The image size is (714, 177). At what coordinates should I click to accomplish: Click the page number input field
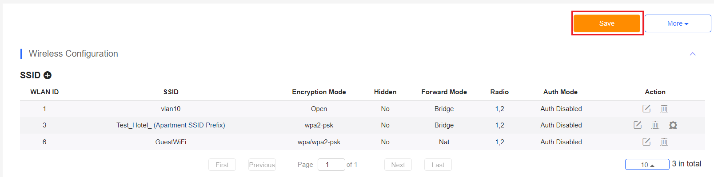click(331, 165)
